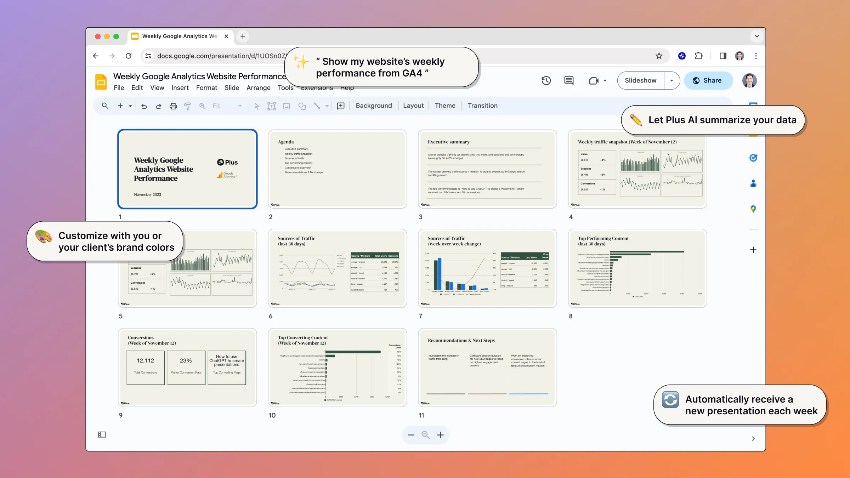
Task: Select Recommendations & Next Steps slide
Action: [487, 368]
